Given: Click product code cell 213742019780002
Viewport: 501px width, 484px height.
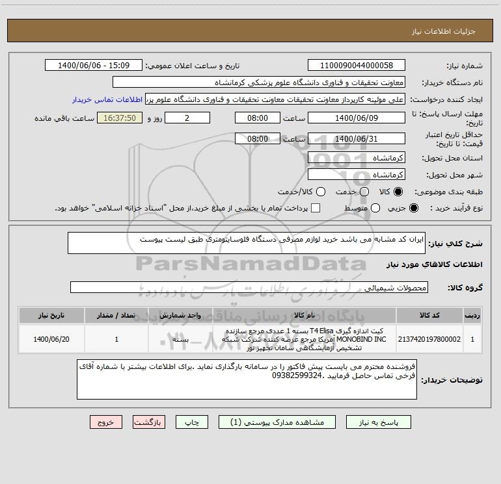Looking at the screenshot, I should tap(429, 339).
